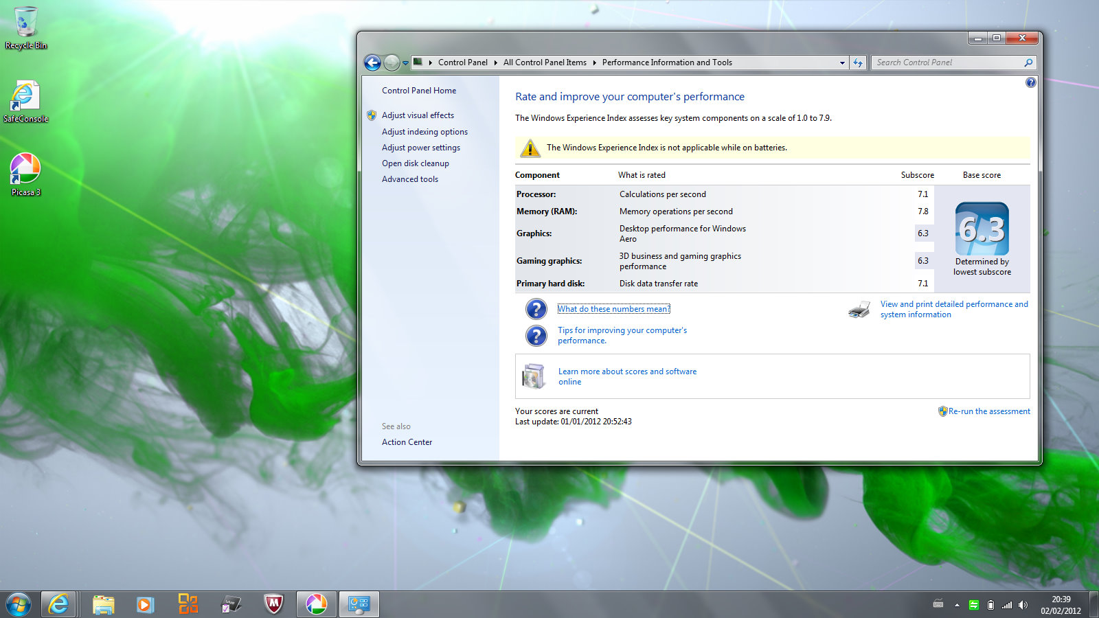
Task: Click 'Primary hard disk:' component label
Action: click(550, 284)
